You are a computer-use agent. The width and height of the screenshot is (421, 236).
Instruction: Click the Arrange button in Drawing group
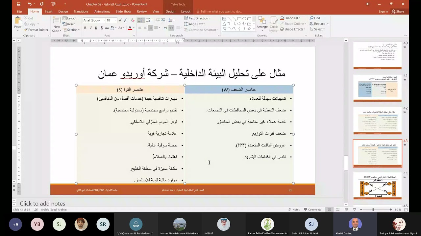(x=262, y=24)
